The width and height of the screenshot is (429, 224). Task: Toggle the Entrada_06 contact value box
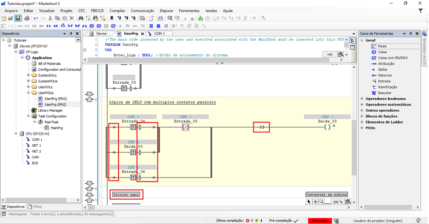[134, 178]
